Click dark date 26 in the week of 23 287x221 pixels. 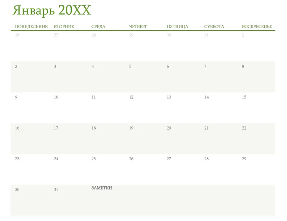click(x=131, y=159)
